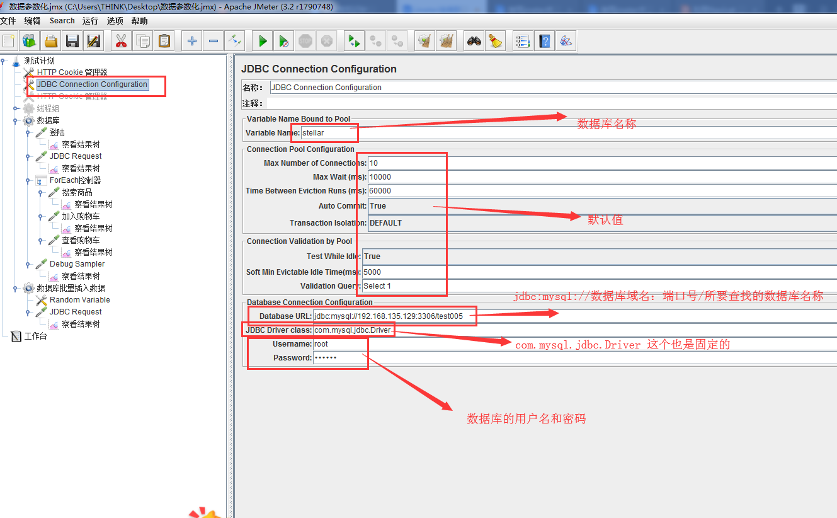Click the JDBC Driver class field
The height and width of the screenshot is (518, 837).
pos(574,330)
